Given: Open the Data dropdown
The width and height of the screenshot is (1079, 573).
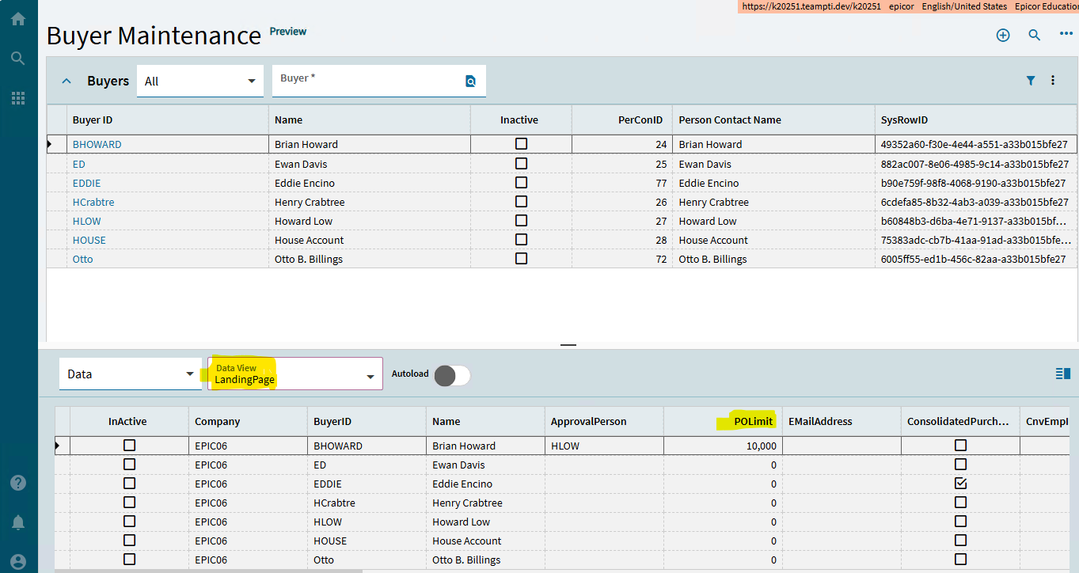Looking at the screenshot, I should coord(131,374).
